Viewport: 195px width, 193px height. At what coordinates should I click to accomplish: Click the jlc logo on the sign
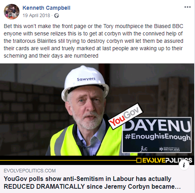point(144,149)
